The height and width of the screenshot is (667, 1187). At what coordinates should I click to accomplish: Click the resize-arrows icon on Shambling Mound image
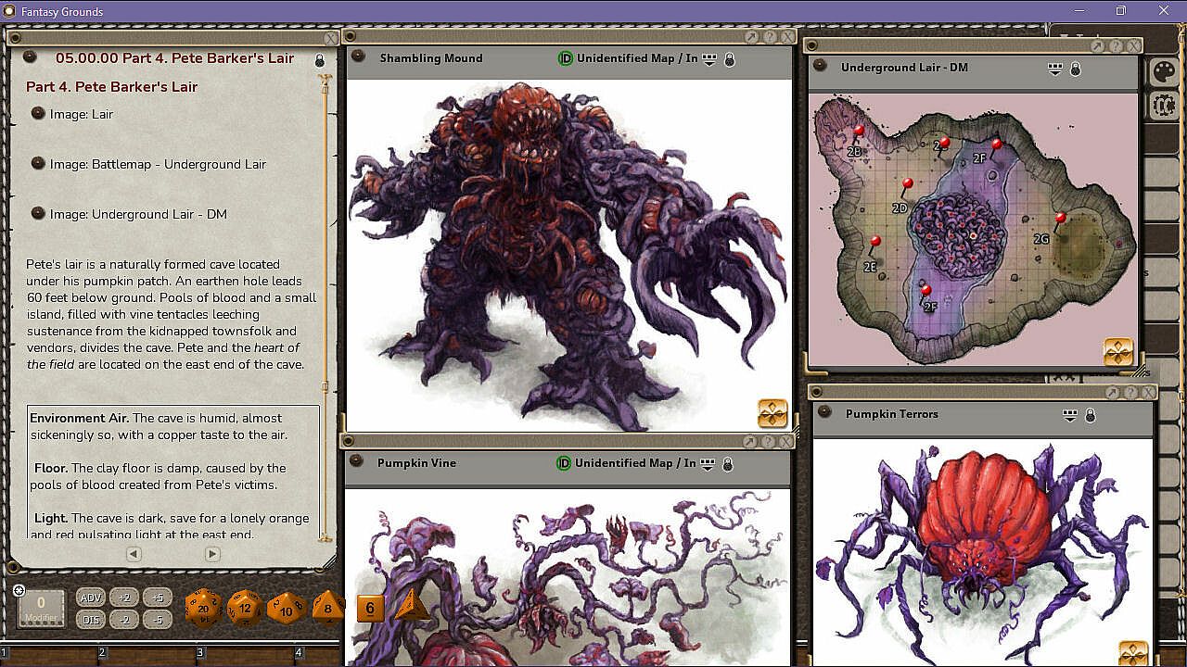772,413
